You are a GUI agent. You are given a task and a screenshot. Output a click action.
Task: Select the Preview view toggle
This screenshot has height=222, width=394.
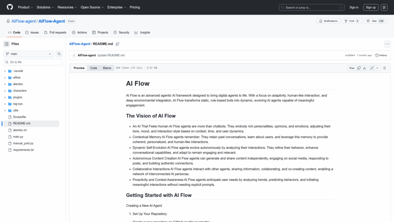click(x=79, y=68)
